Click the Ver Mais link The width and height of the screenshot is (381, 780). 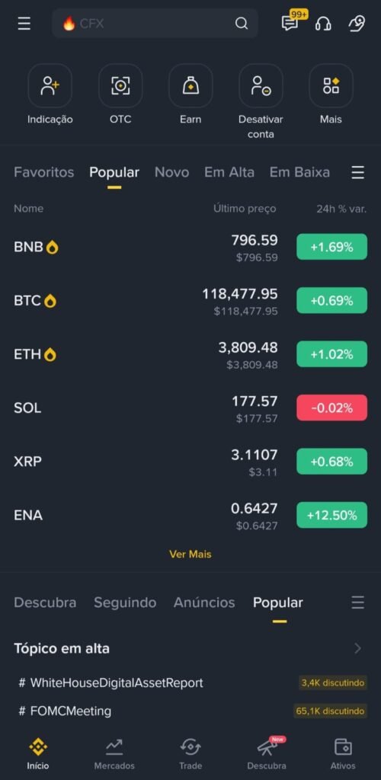click(x=190, y=555)
